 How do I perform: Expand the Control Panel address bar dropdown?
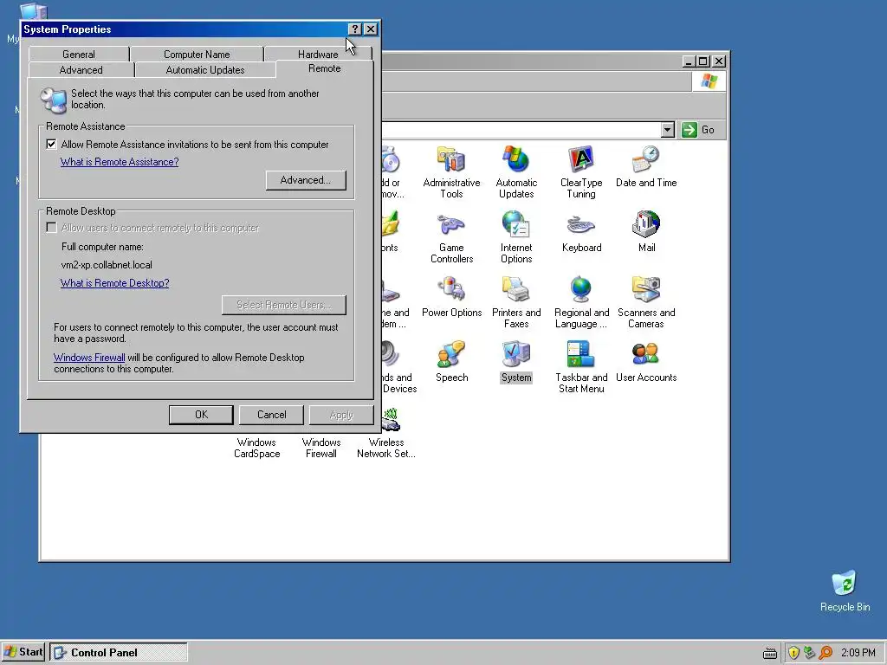pyautogui.click(x=668, y=130)
